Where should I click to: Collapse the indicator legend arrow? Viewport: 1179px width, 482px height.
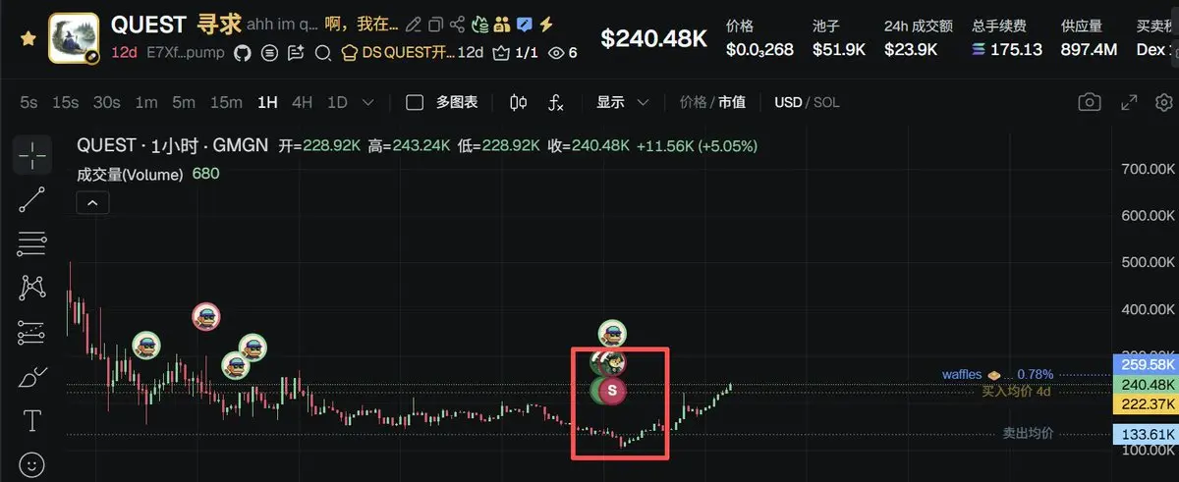tap(91, 203)
